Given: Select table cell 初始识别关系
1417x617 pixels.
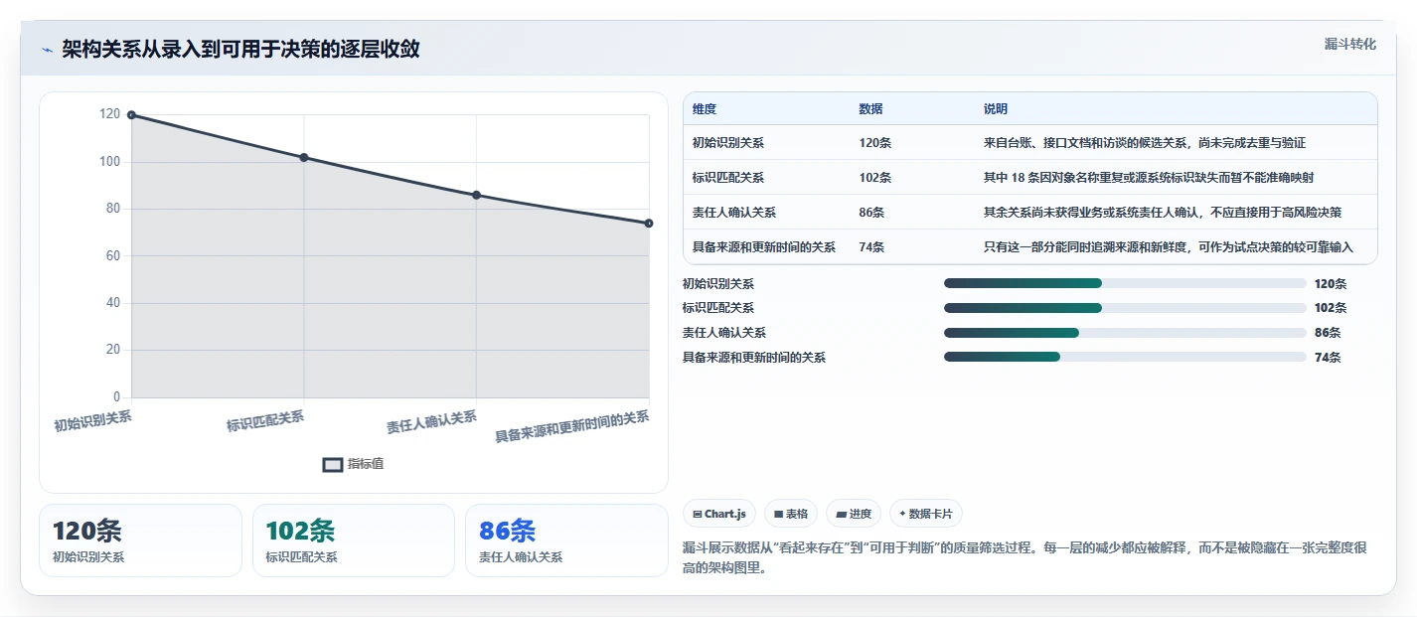Looking at the screenshot, I should tap(728, 143).
